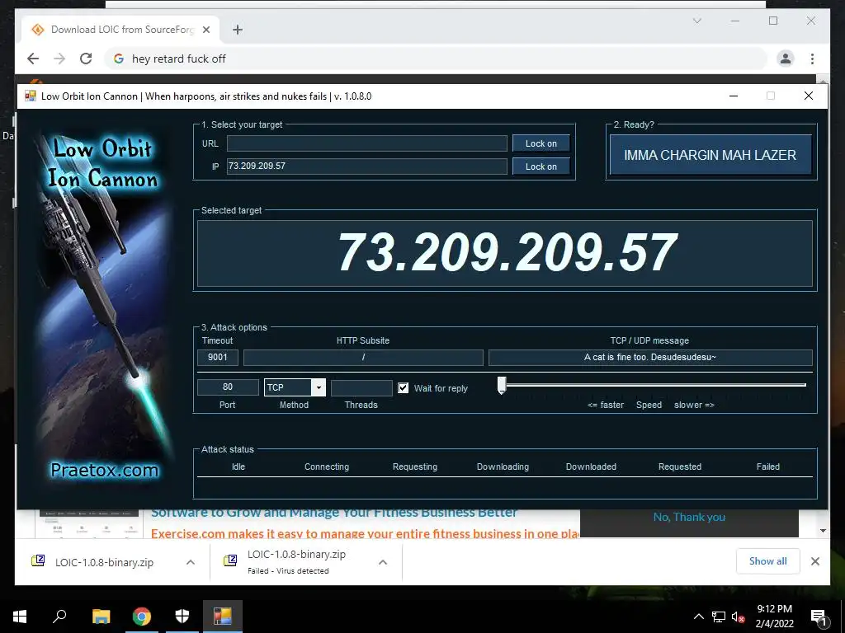Click the file icon of first download
This screenshot has width=845, height=633.
pos(38,561)
